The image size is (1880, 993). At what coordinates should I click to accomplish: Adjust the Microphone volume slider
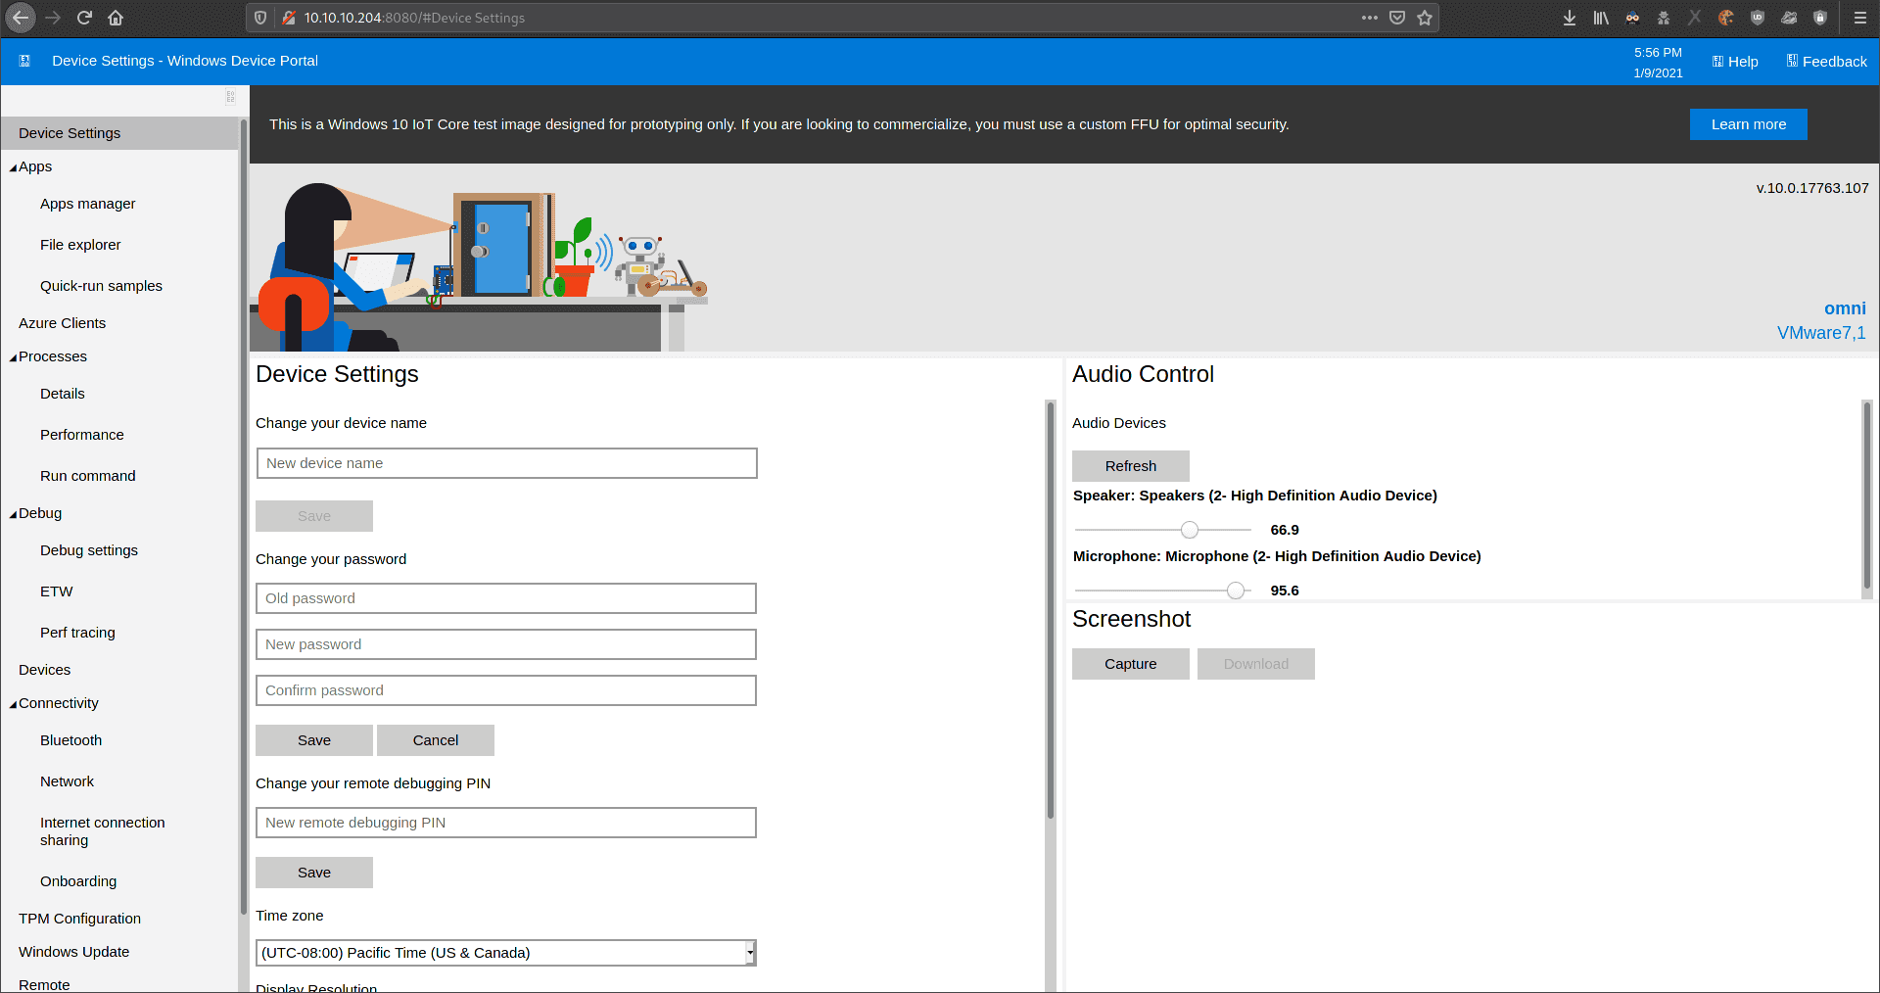coord(1236,591)
